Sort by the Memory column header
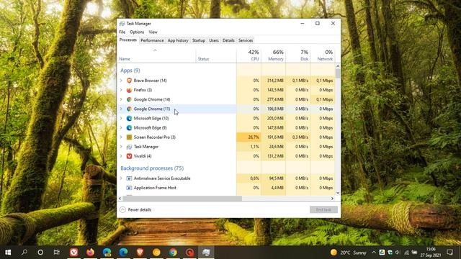461x259 pixels. click(x=273, y=55)
